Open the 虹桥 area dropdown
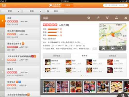This screenshot has height=97, width=129. pyautogui.click(x=11, y=11)
